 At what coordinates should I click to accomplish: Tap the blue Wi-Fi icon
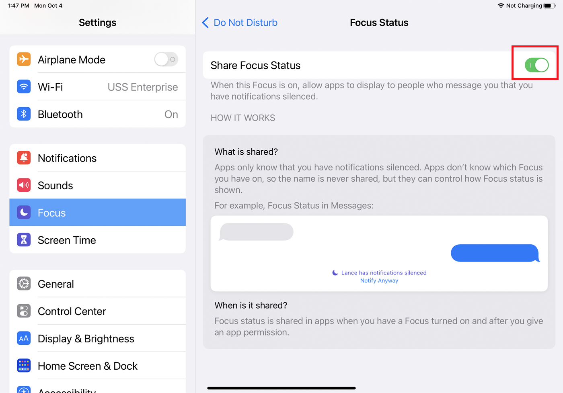tap(24, 86)
